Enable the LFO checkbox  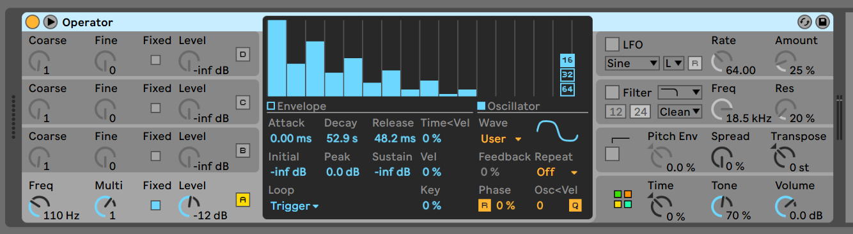tap(612, 44)
